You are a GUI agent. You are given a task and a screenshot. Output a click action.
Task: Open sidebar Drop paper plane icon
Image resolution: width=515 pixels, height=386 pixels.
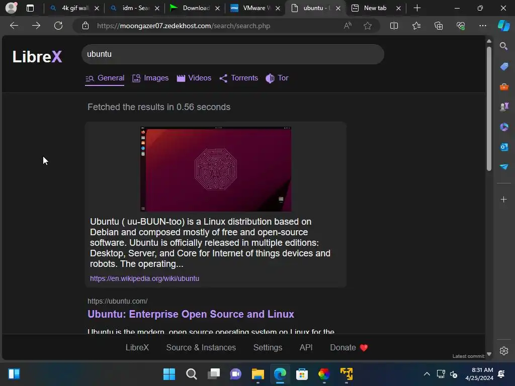click(x=504, y=167)
